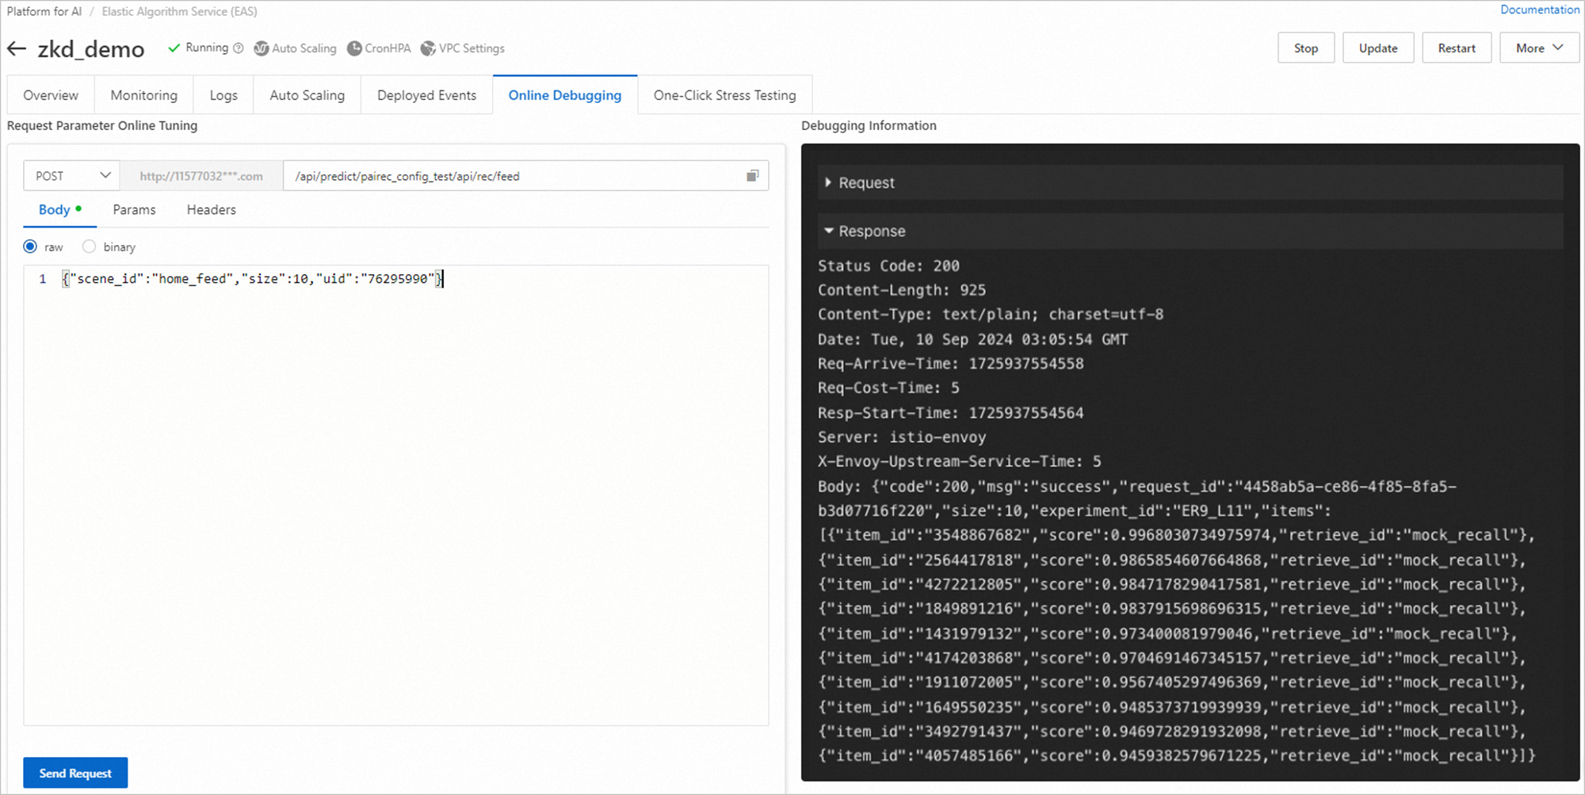This screenshot has height=795, width=1585.
Task: Click the Restart button
Action: [x=1456, y=48]
